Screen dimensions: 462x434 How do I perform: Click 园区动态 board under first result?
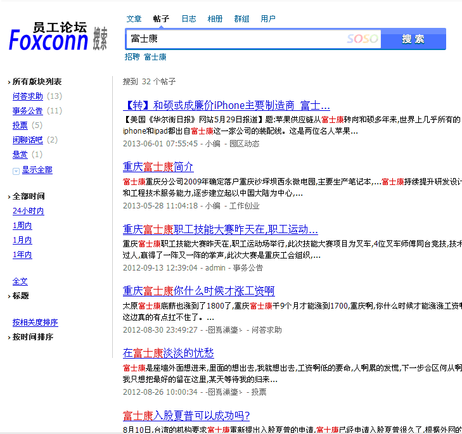[x=244, y=144]
